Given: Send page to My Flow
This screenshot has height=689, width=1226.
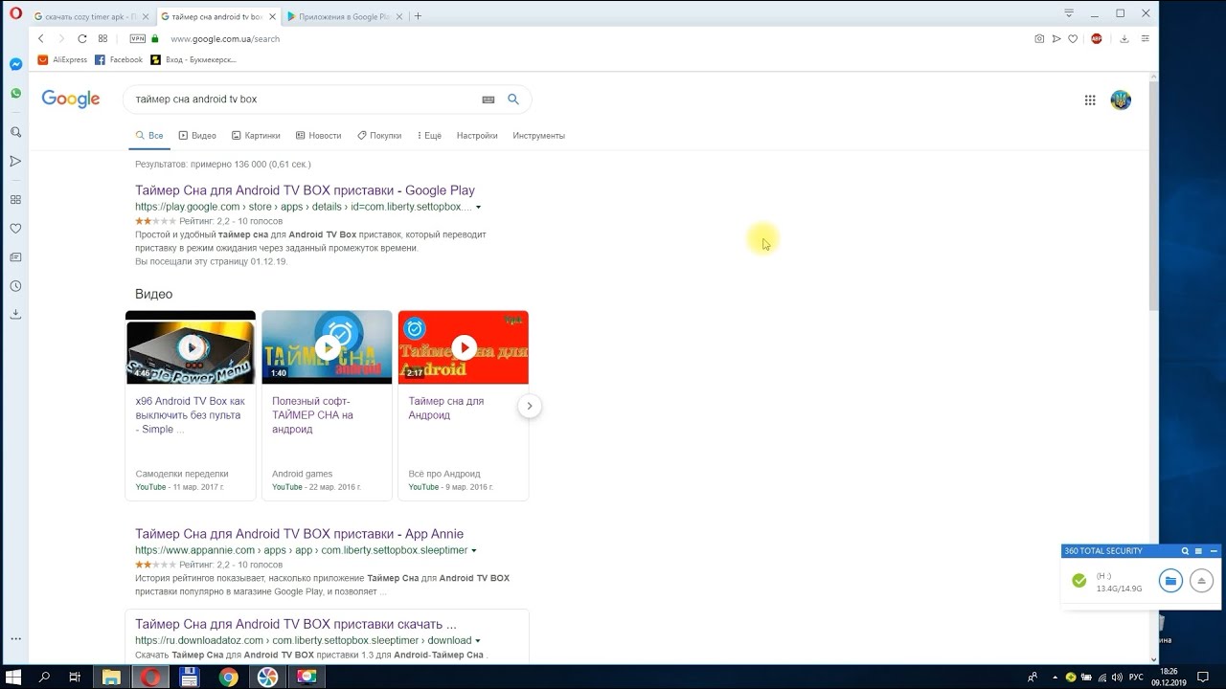Looking at the screenshot, I should click(x=1056, y=38).
